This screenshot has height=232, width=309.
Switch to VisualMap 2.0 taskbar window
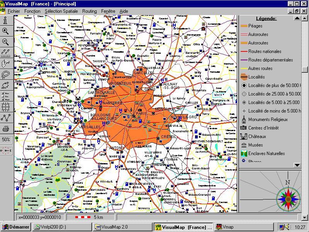(122, 227)
